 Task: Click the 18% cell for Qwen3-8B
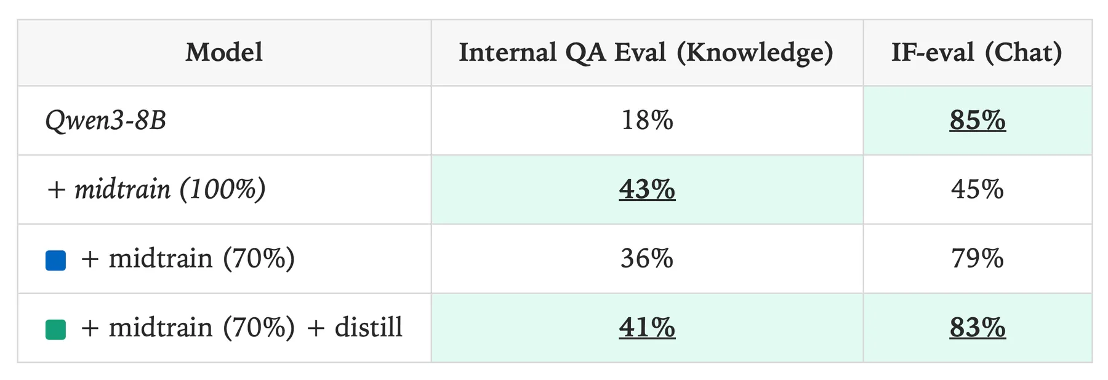tap(647, 121)
